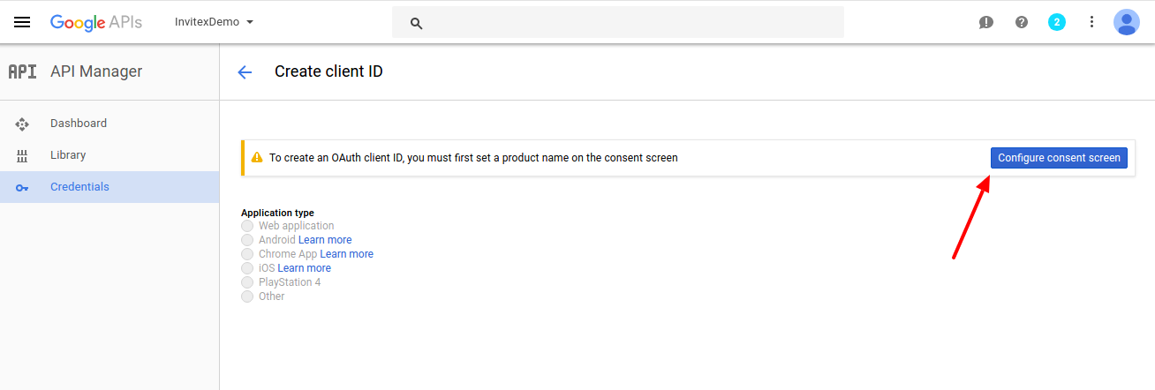Select the Other application type

[247, 296]
